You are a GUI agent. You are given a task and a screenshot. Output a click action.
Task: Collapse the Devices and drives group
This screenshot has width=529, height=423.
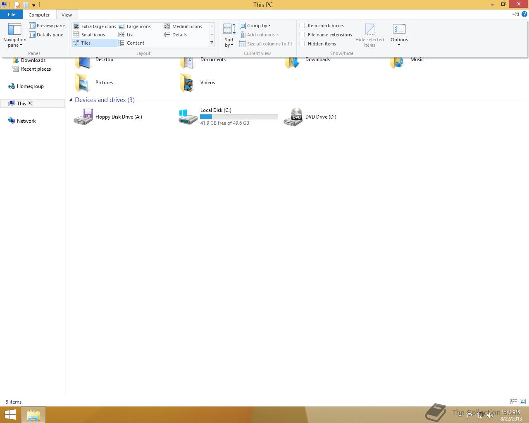click(71, 100)
